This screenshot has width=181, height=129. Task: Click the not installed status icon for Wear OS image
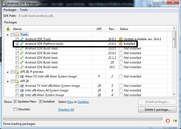click(121, 76)
